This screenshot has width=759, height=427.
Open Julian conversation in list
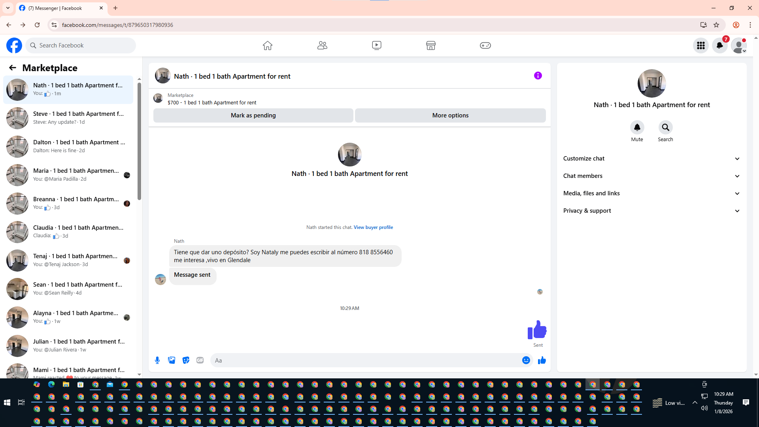pos(68,346)
